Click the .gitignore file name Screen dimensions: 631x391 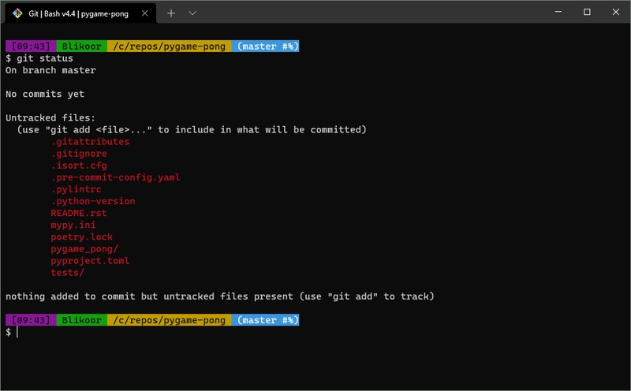click(x=79, y=154)
